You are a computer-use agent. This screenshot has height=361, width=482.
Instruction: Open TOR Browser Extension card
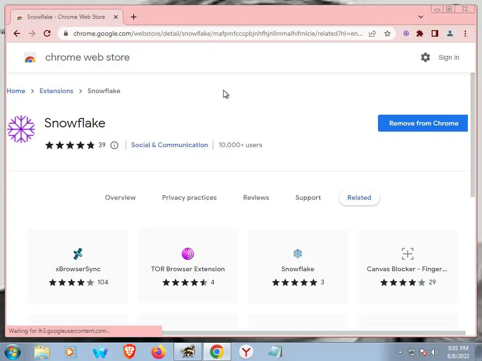187,267
